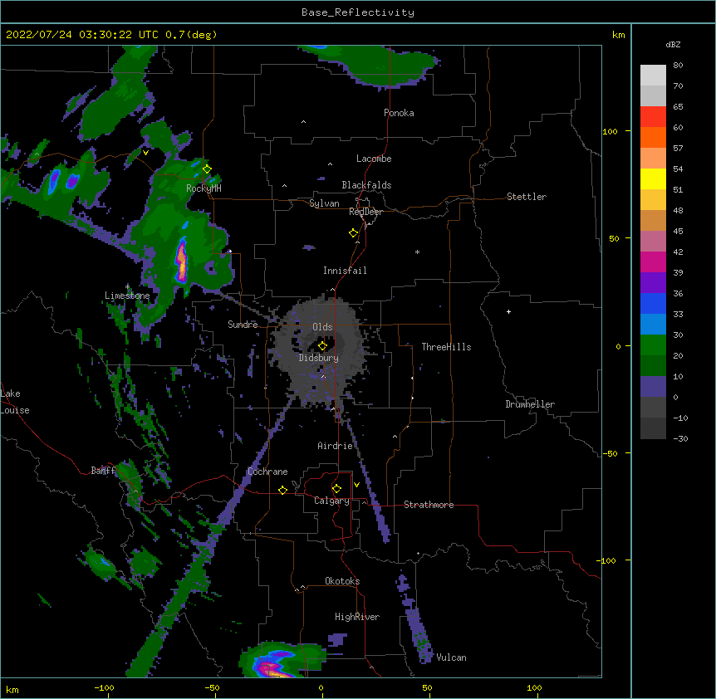Select the Olds label

tap(322, 327)
